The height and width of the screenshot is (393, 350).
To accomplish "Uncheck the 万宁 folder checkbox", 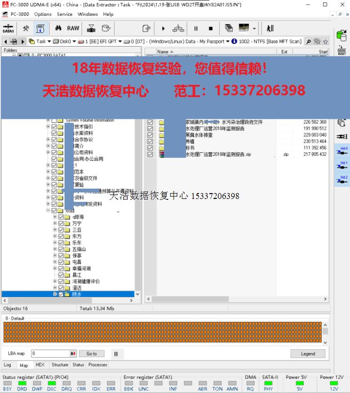I will [61, 224].
